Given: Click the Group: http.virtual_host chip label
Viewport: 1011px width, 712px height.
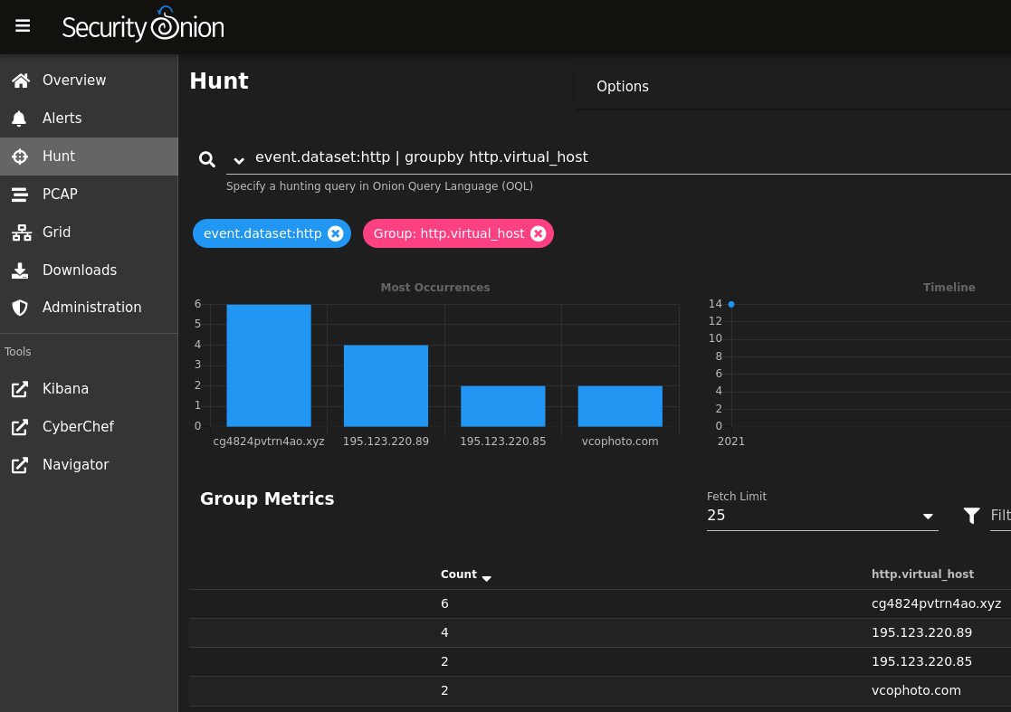Looking at the screenshot, I should 450,233.
